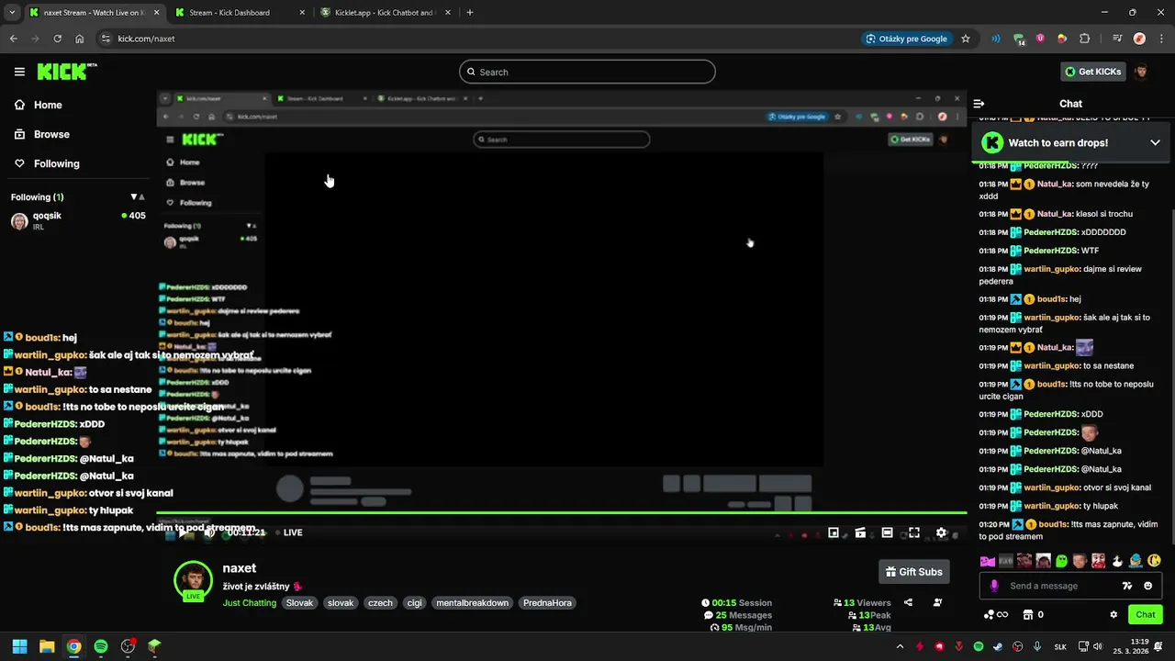This screenshot has width=1175, height=661.
Task: Open the media control icon in Chrome
Action: [1117, 39]
